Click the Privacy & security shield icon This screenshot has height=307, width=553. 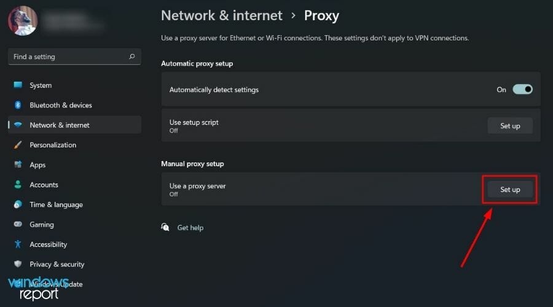tap(18, 264)
